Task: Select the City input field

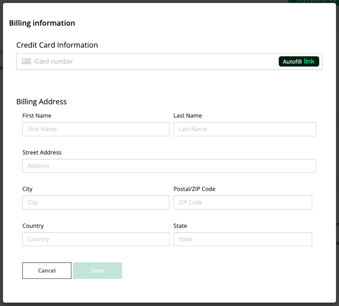Action: 96,202
